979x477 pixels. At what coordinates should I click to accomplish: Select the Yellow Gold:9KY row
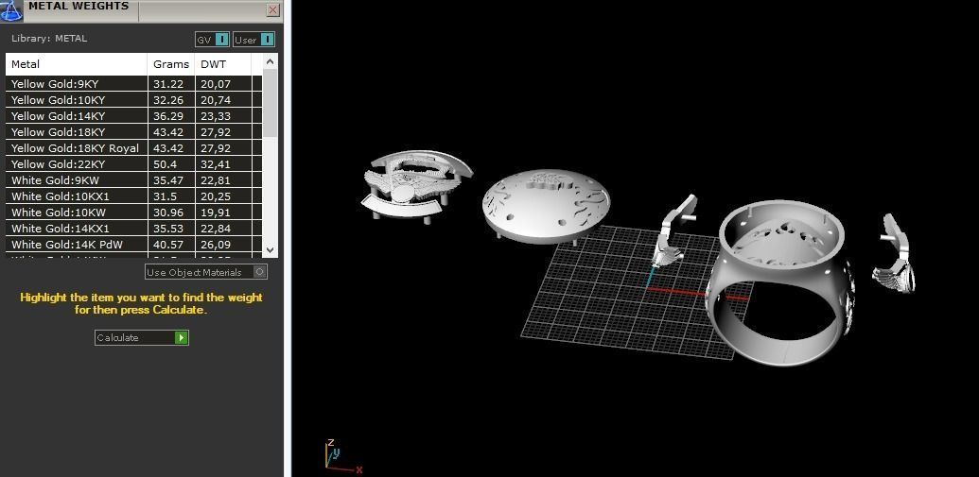[133, 83]
